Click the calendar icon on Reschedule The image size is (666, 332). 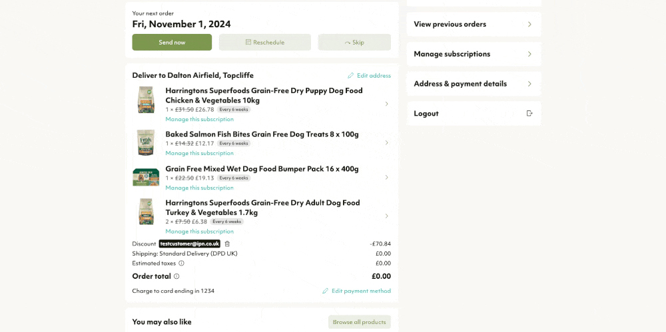tap(248, 43)
